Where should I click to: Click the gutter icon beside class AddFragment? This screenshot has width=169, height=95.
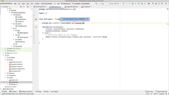[x=36, y=19]
